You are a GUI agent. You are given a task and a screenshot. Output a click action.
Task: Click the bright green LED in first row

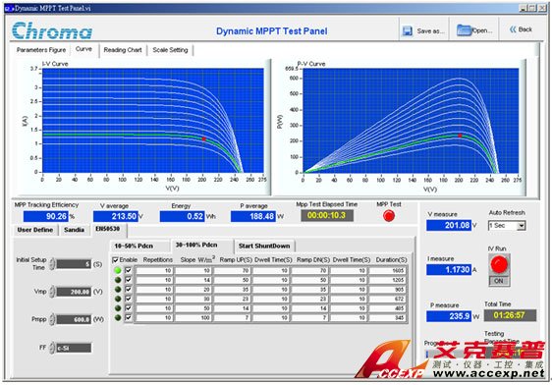coord(118,270)
